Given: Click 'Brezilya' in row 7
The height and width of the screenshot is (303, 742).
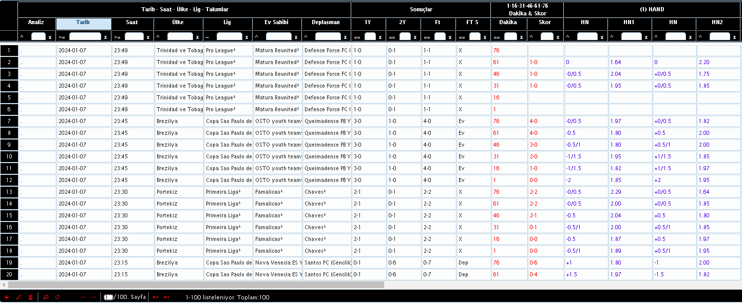Looking at the screenshot, I should pos(167,121).
